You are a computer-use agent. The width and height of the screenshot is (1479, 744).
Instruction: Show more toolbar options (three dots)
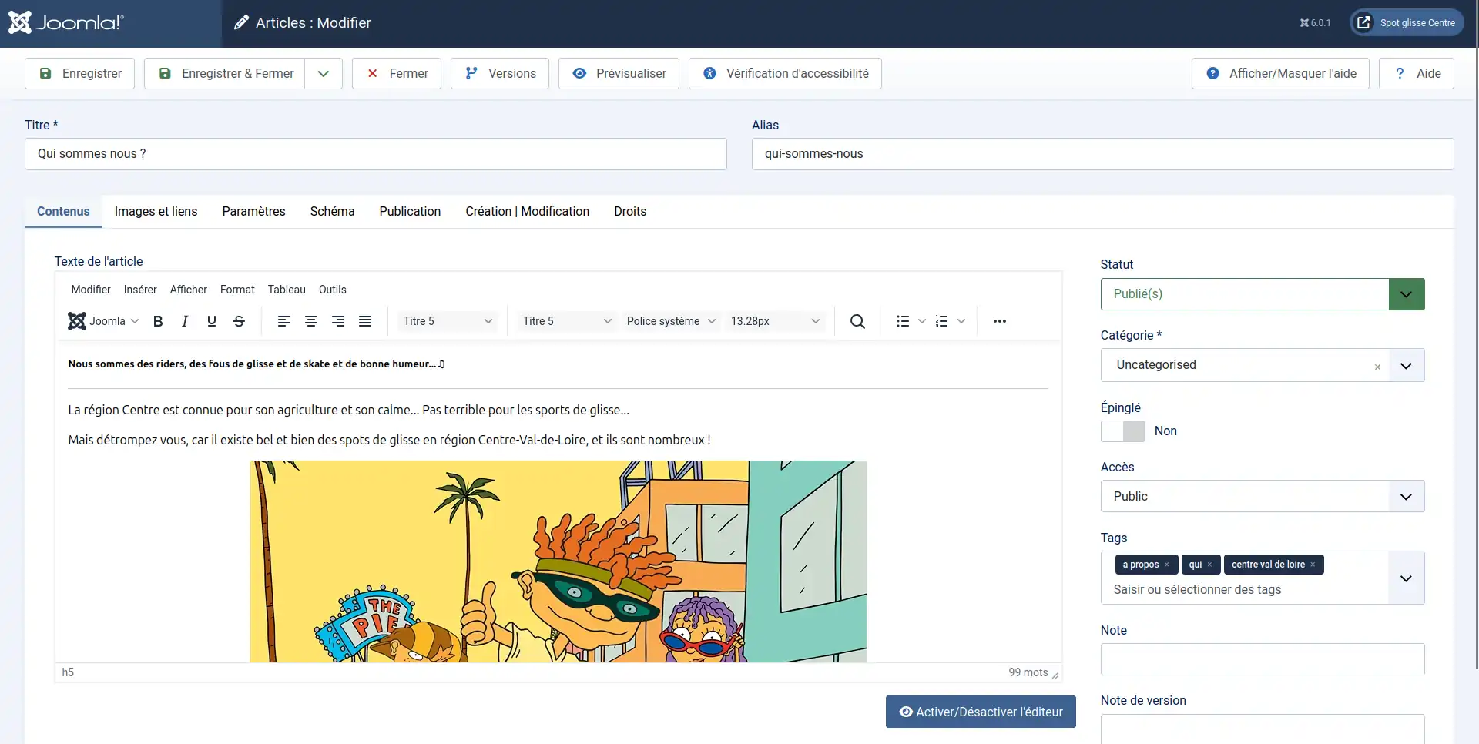click(999, 321)
